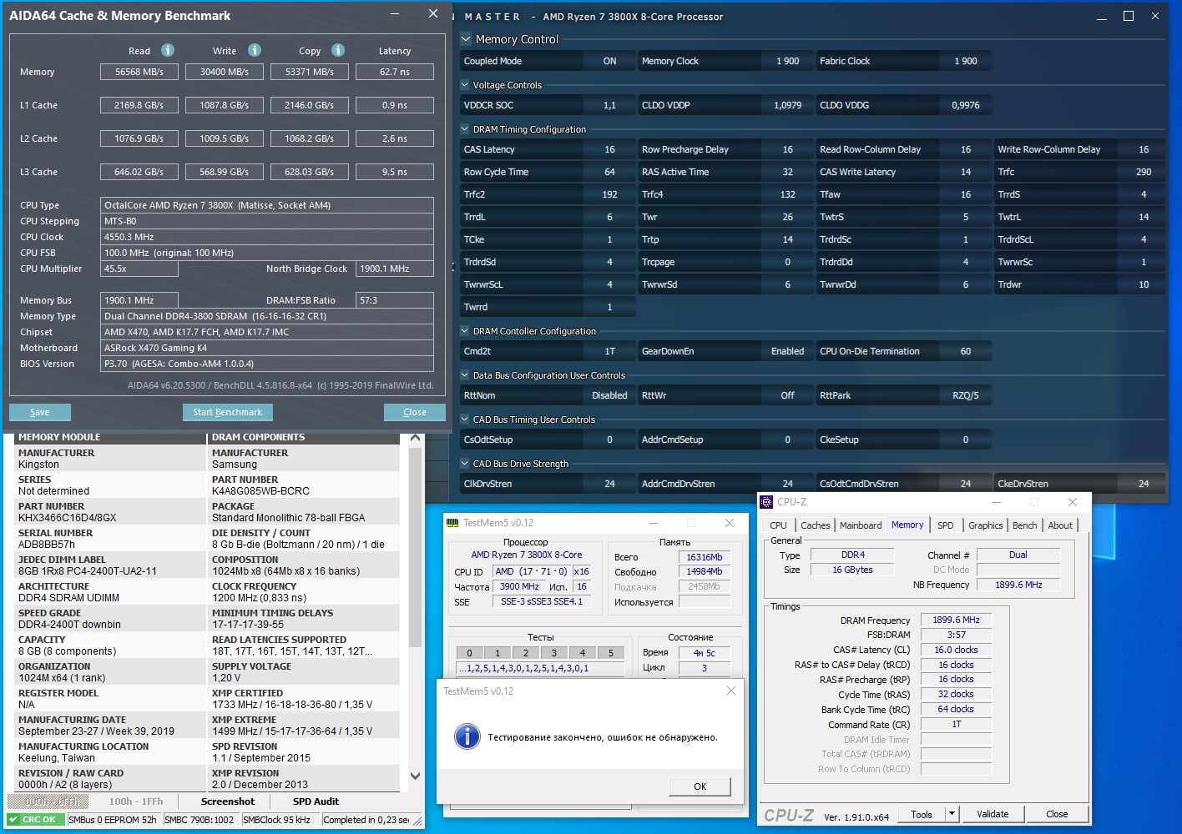Click the info icon next to Read
The image size is (1182, 834).
[168, 50]
